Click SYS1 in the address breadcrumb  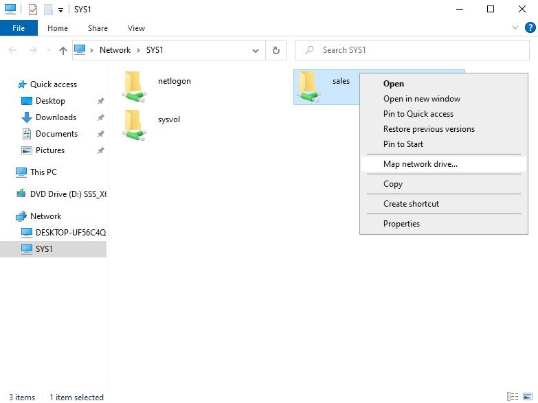(x=155, y=50)
